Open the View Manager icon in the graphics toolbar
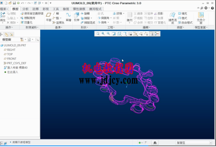 (130, 34)
